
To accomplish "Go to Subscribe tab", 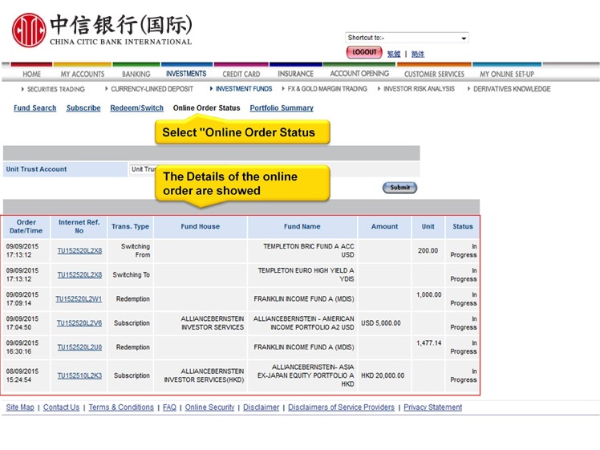I will pyautogui.click(x=83, y=108).
